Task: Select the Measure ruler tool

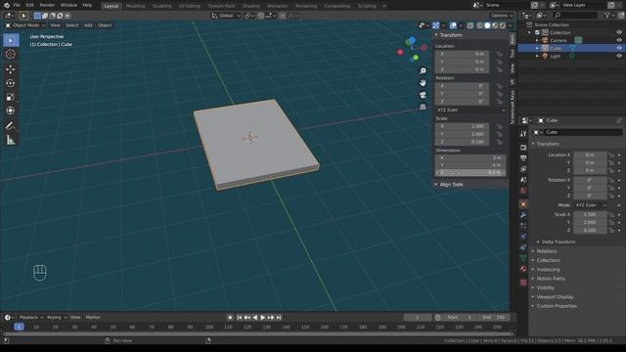Action: [x=11, y=140]
